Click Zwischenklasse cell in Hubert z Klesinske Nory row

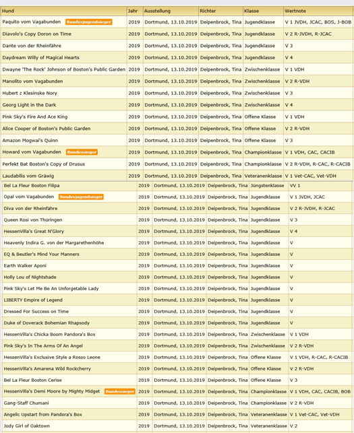(262, 94)
